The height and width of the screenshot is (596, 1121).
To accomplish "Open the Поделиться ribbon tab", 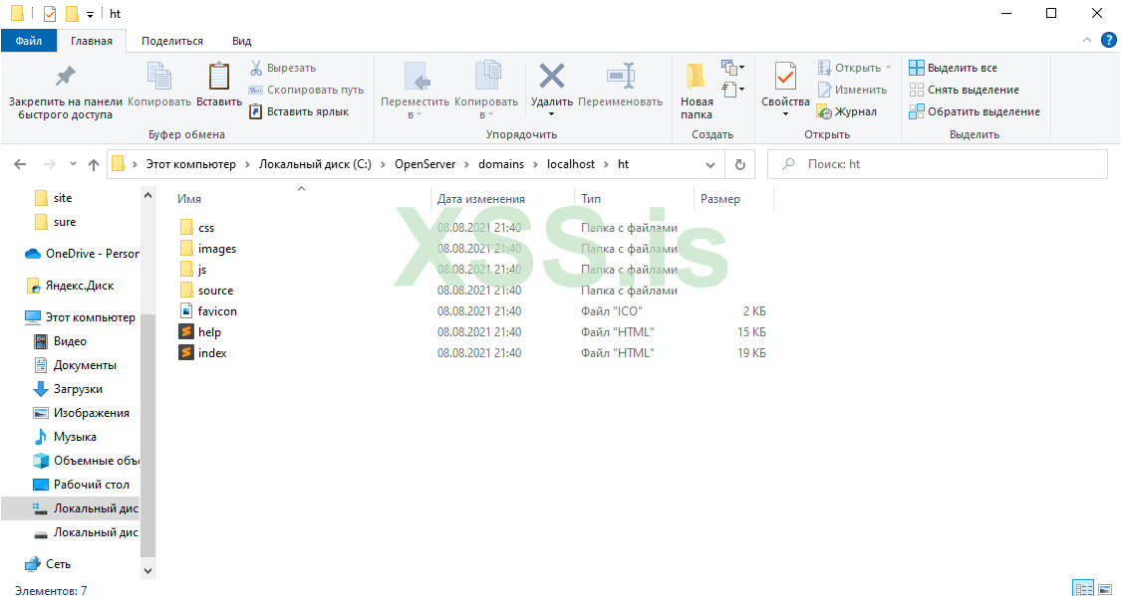I will 172,41.
